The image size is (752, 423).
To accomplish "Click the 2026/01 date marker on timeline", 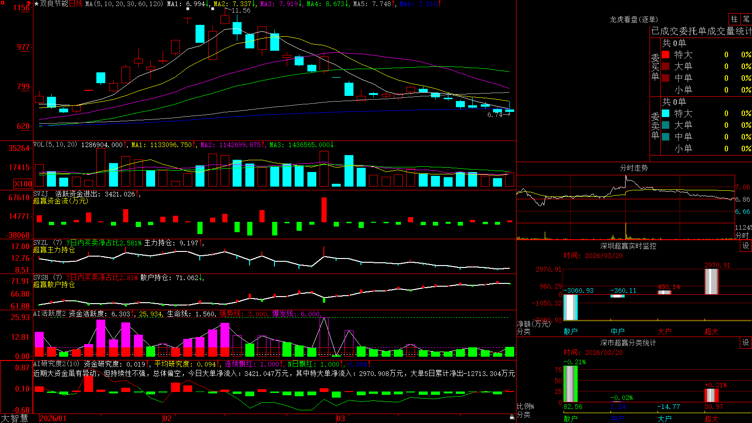I will click(x=53, y=418).
